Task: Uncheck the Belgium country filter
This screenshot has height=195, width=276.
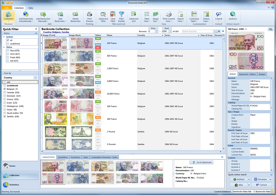Action: [x=5, y=89]
